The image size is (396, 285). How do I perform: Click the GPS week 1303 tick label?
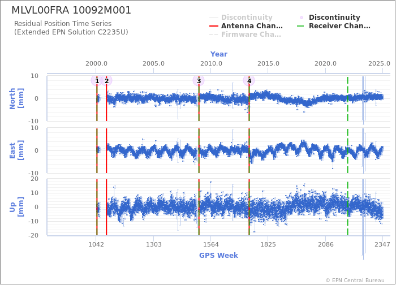[153, 244]
